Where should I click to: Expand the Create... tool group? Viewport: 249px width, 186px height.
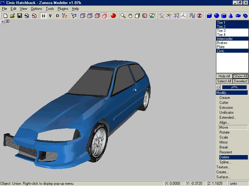[x=223, y=172]
